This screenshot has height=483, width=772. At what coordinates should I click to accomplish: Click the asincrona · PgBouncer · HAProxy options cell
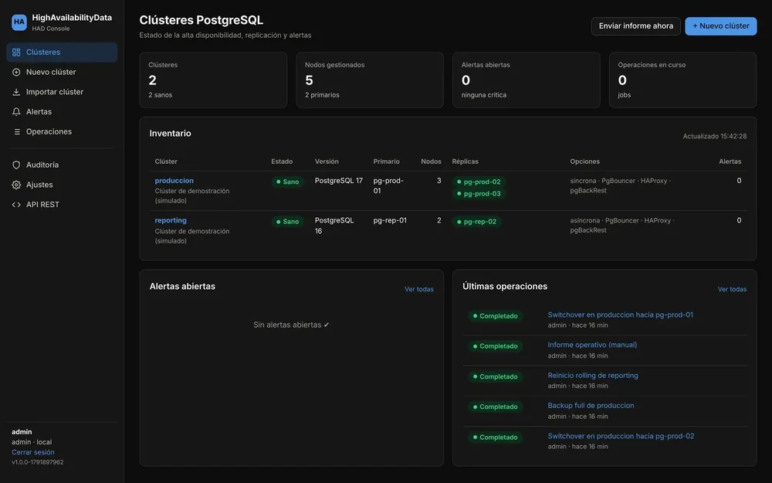pos(622,225)
